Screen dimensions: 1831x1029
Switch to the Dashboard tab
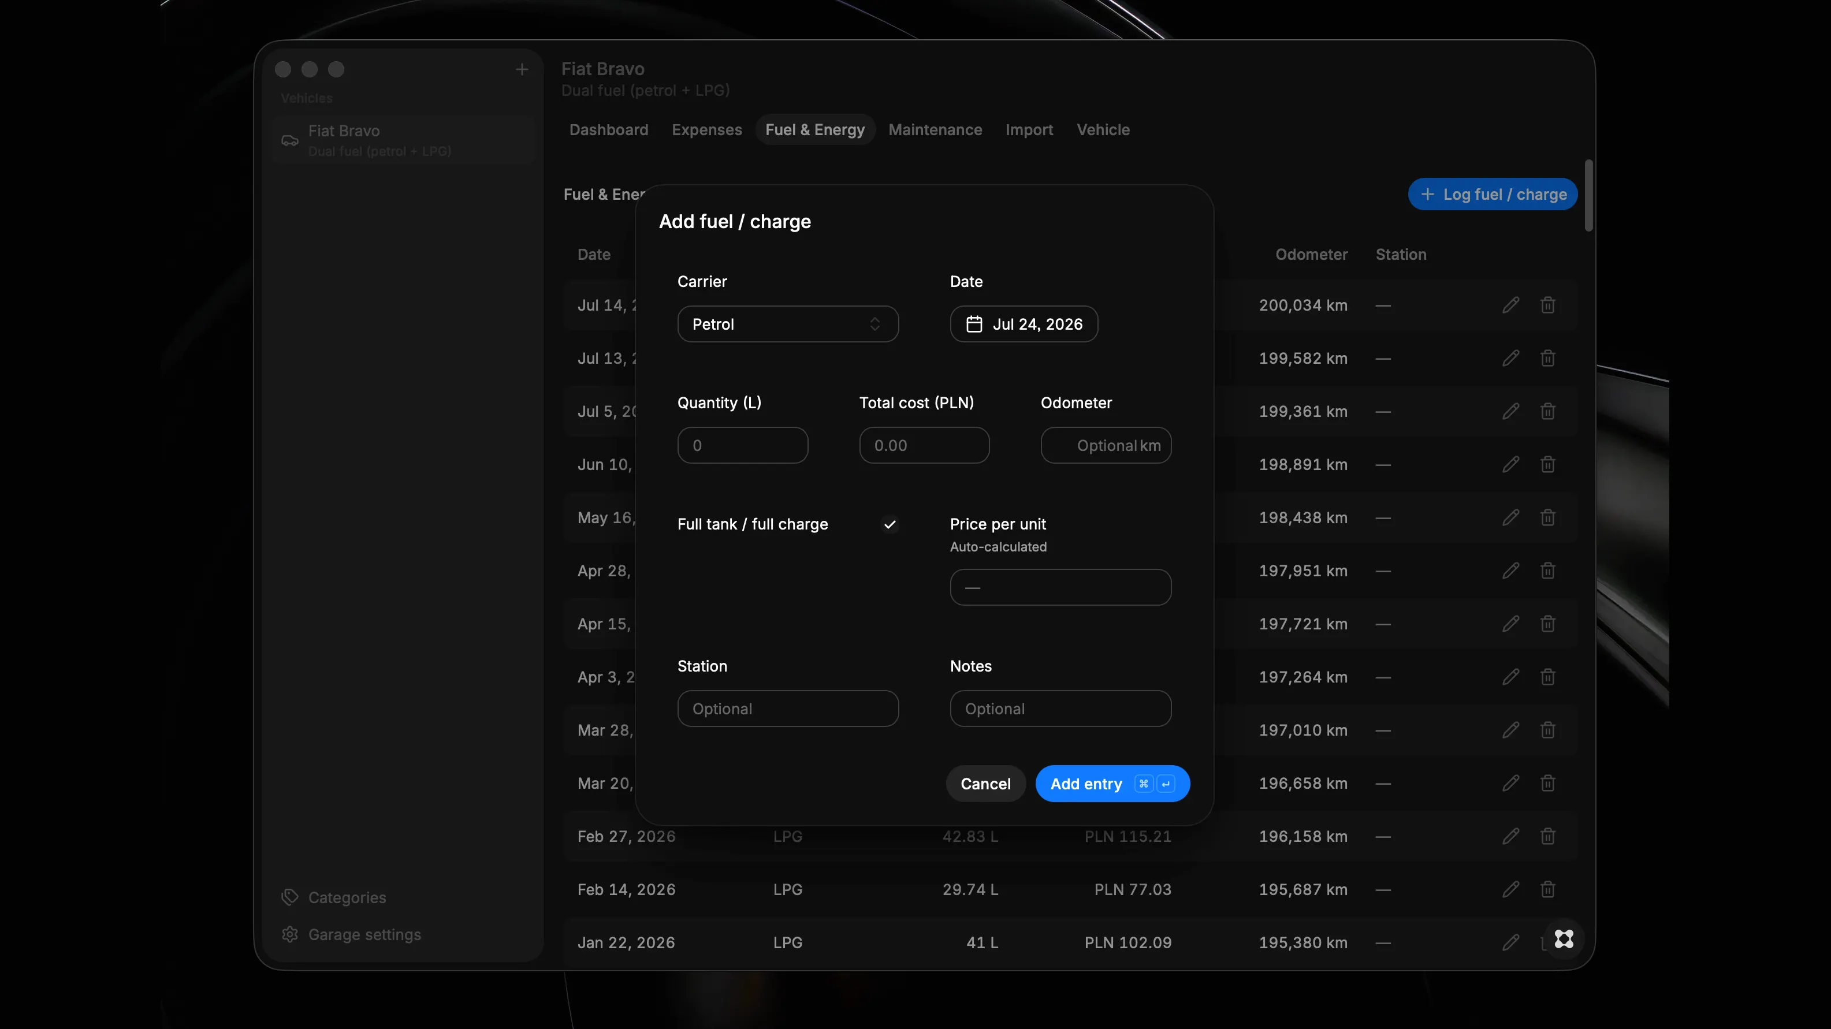coord(608,130)
